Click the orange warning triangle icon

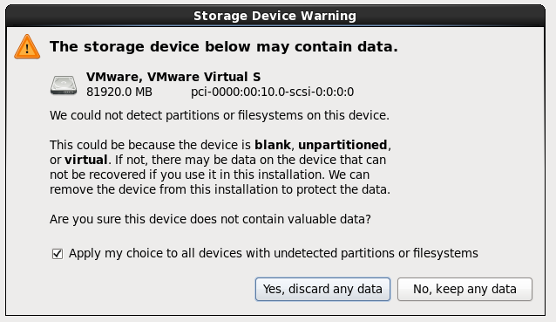tap(27, 46)
